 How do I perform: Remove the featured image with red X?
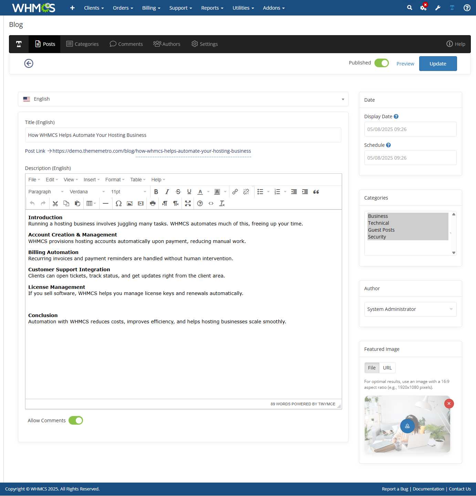point(449,404)
